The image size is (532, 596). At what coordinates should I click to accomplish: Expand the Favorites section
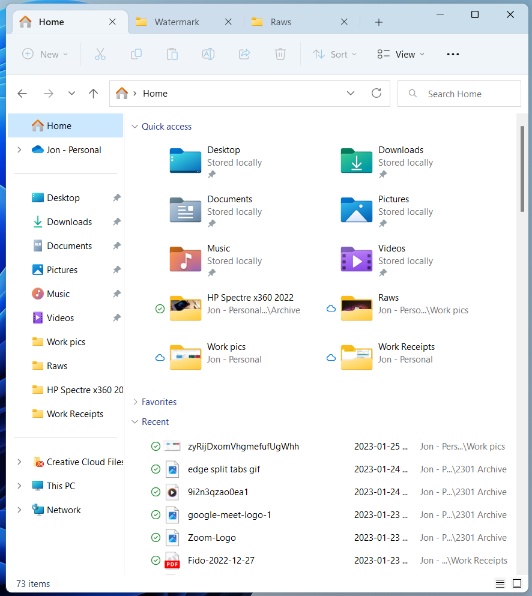(135, 402)
